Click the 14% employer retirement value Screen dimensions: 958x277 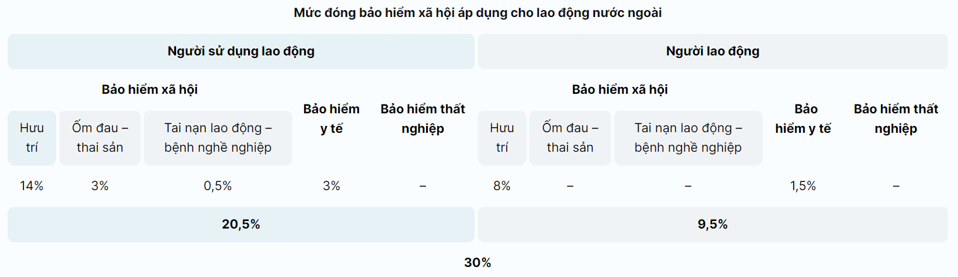click(x=32, y=186)
